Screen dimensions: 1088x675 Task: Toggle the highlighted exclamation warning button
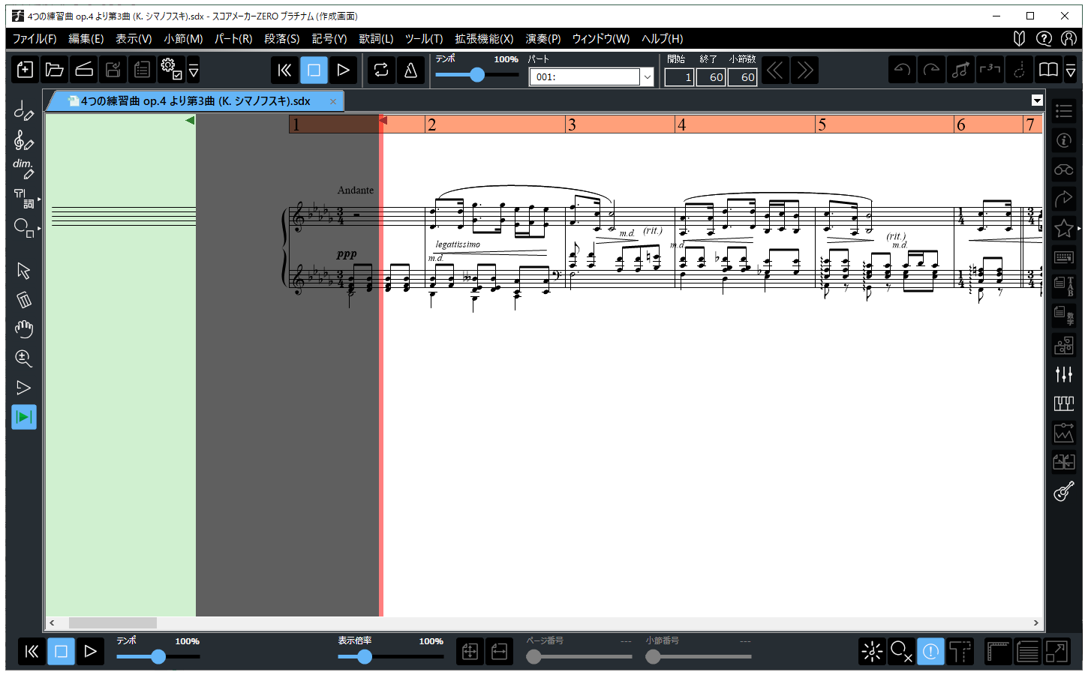(x=930, y=652)
